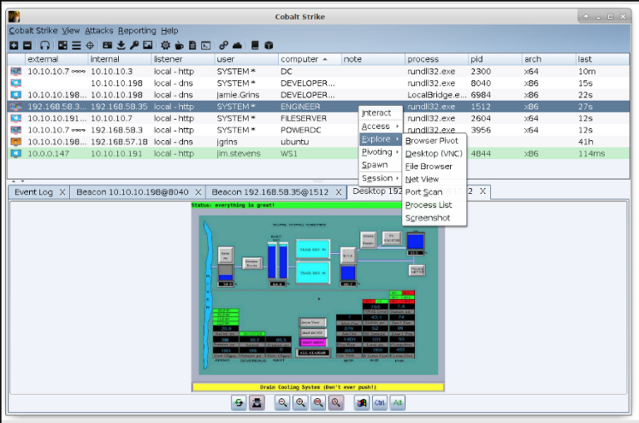Toggle the Alt key button
The width and height of the screenshot is (639, 423).
coord(398,403)
